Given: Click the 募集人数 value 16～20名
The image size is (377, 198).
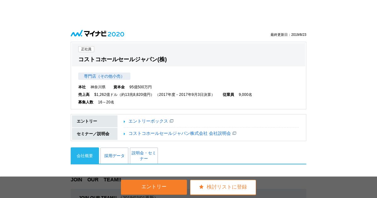Looking at the screenshot, I should tap(106, 102).
